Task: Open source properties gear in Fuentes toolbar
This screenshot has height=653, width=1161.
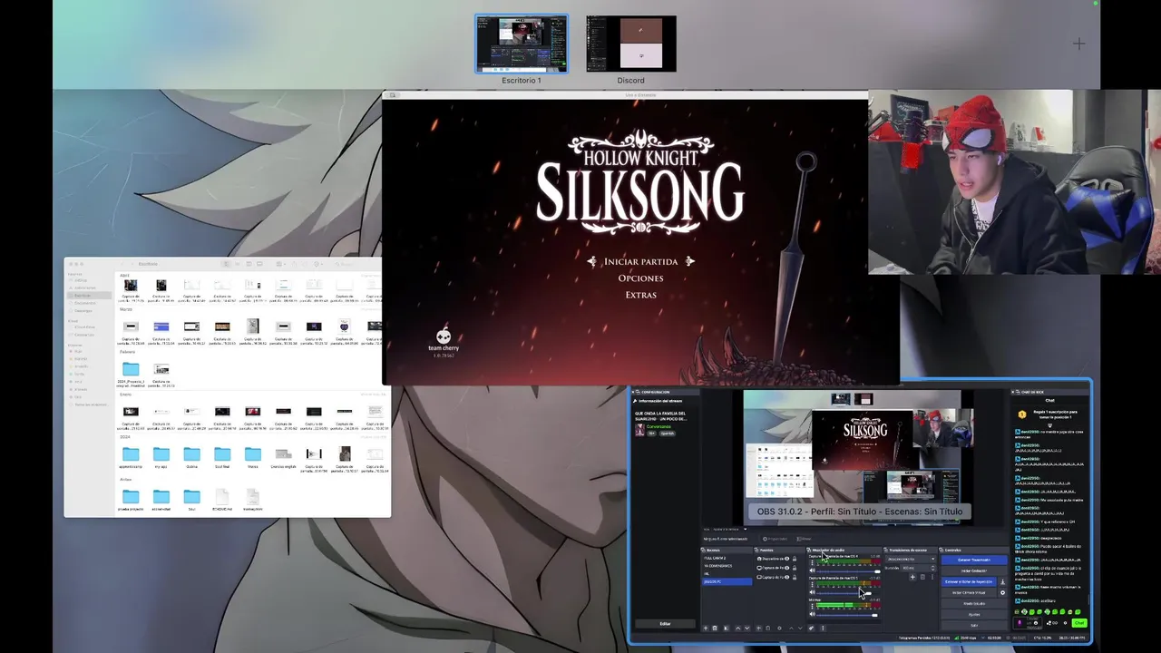Action: click(779, 628)
